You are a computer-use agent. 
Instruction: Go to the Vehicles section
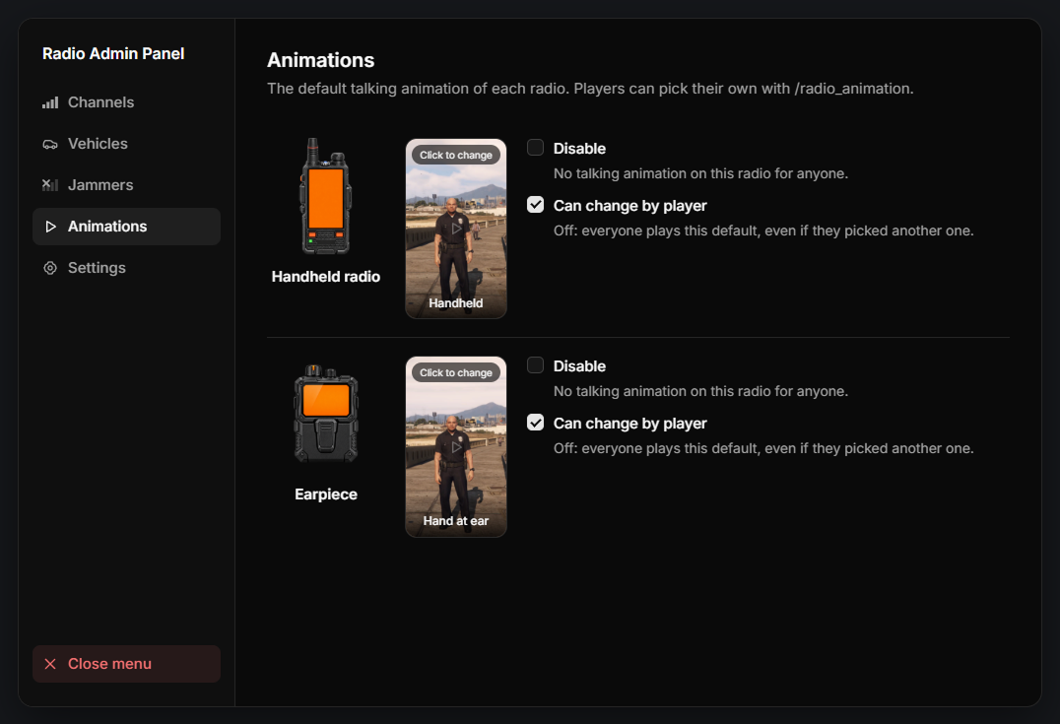coord(126,144)
